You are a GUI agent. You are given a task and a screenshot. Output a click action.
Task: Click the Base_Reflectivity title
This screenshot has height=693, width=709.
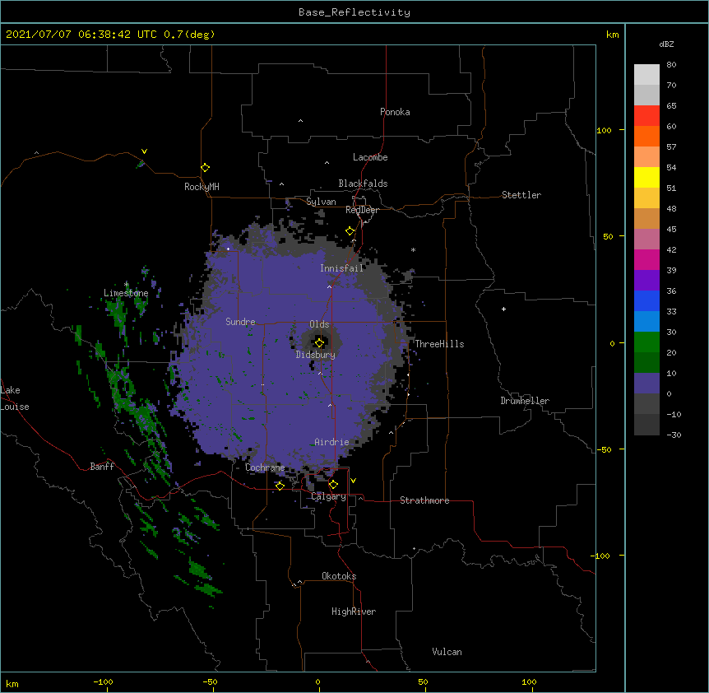[x=354, y=12]
